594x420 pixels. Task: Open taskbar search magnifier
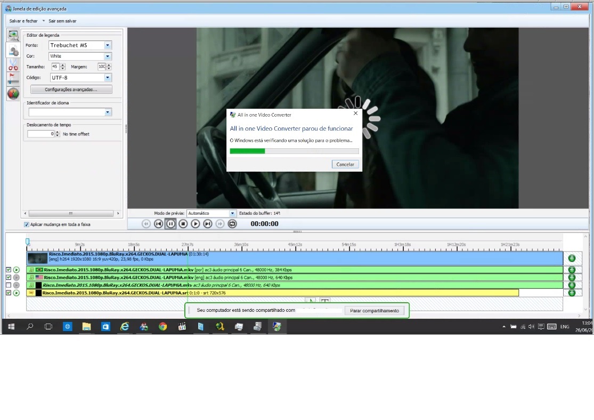point(29,326)
